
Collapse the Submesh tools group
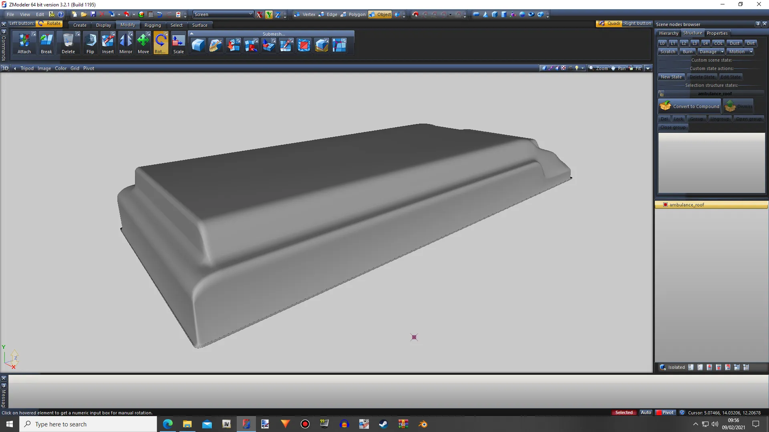191,34
